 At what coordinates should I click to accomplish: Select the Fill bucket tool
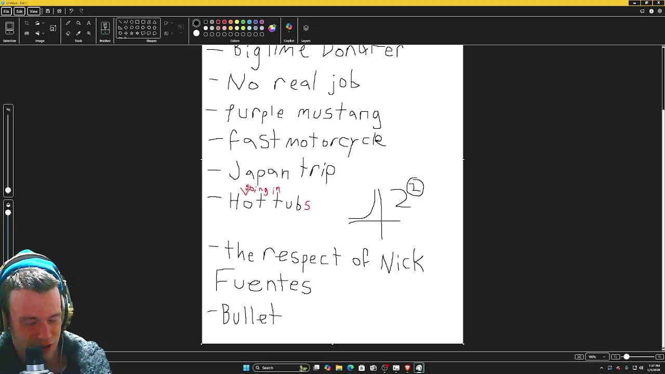(78, 23)
